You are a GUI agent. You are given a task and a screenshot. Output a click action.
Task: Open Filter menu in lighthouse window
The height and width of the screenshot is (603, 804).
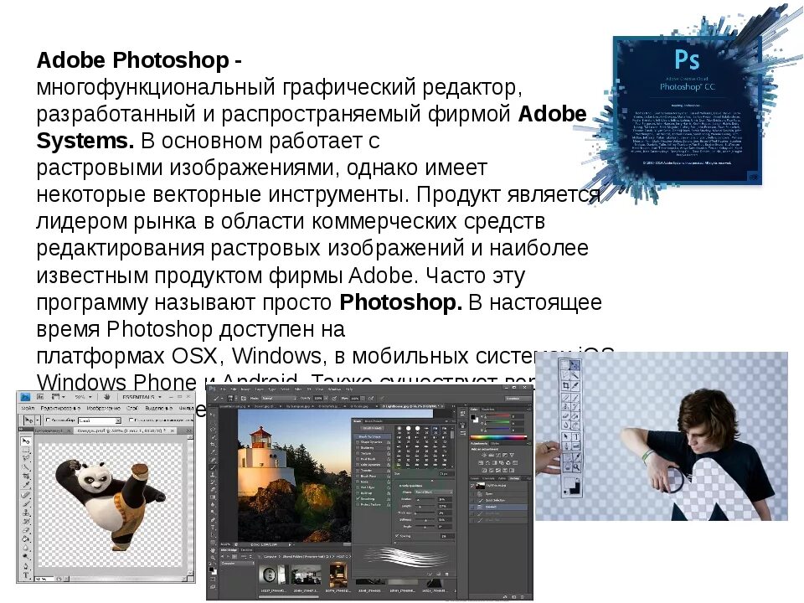coord(298,389)
